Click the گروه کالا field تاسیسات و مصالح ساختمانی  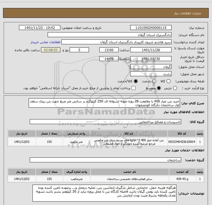pos(105,122)
